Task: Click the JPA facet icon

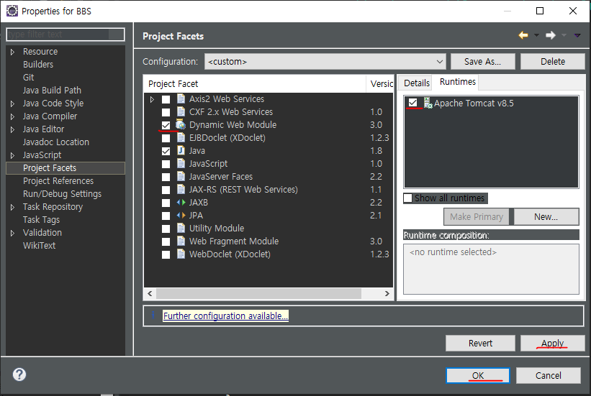Action: pyautogui.click(x=181, y=216)
